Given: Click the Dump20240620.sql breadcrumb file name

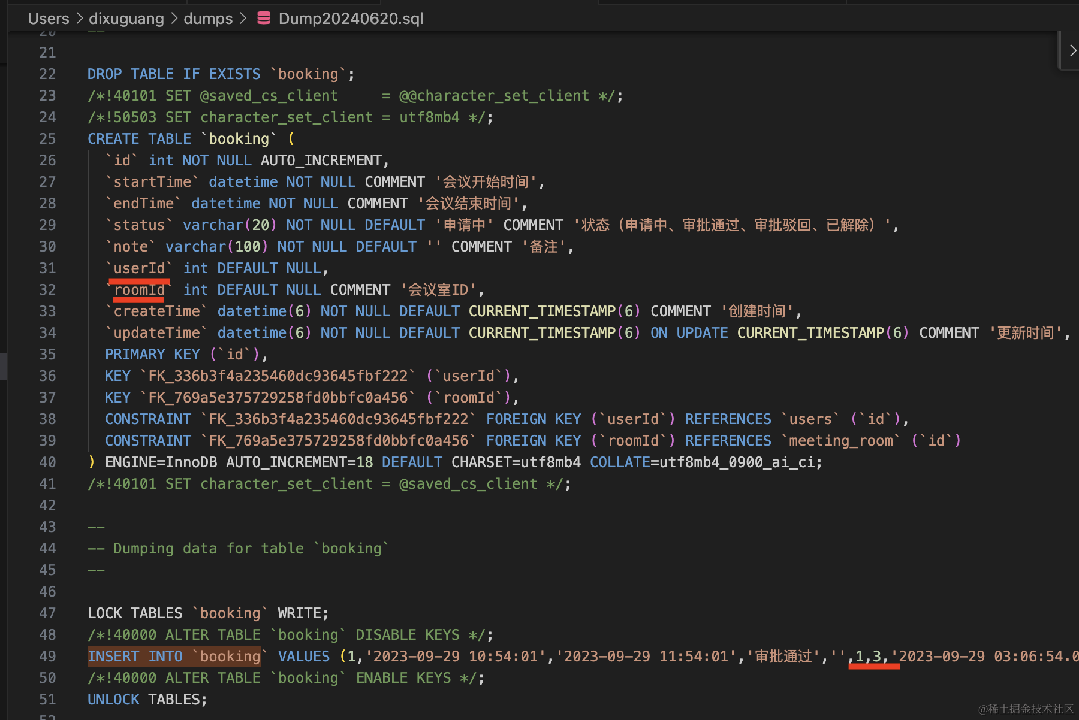Looking at the screenshot, I should tap(351, 19).
